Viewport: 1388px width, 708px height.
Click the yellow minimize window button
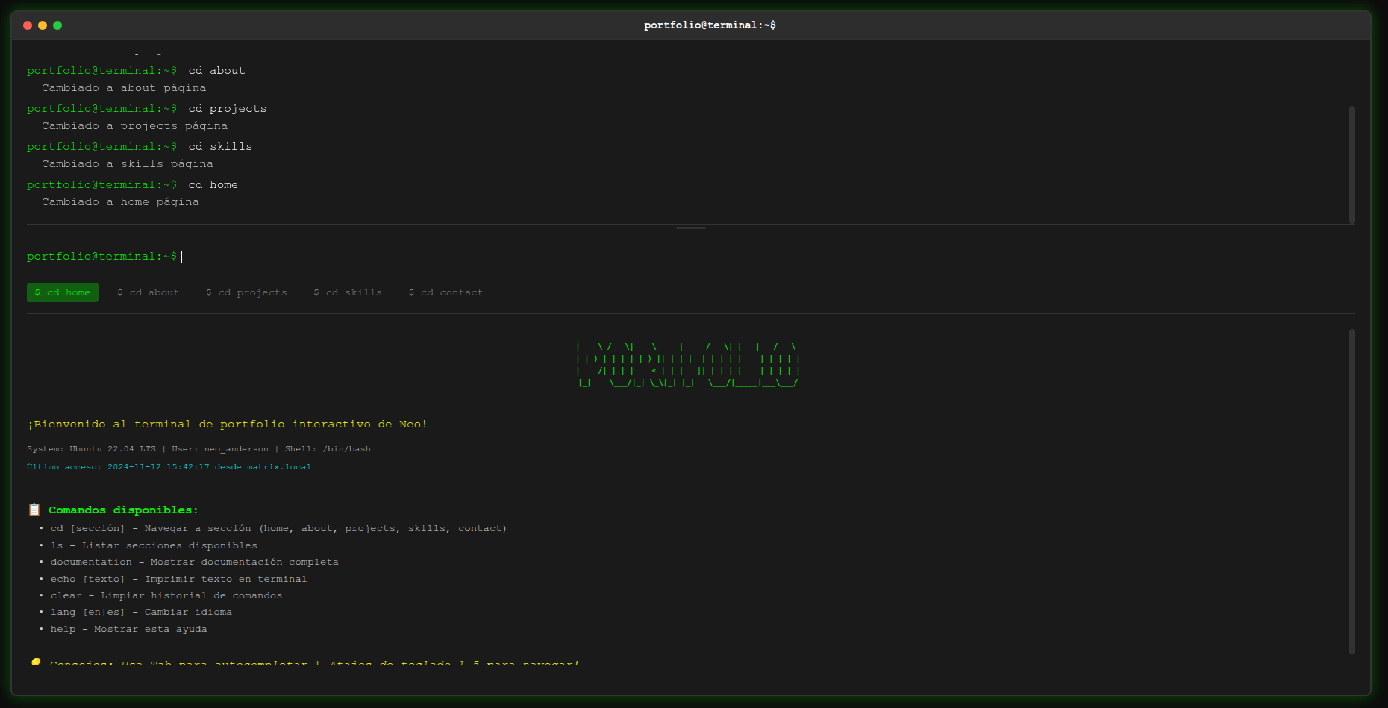(43, 25)
